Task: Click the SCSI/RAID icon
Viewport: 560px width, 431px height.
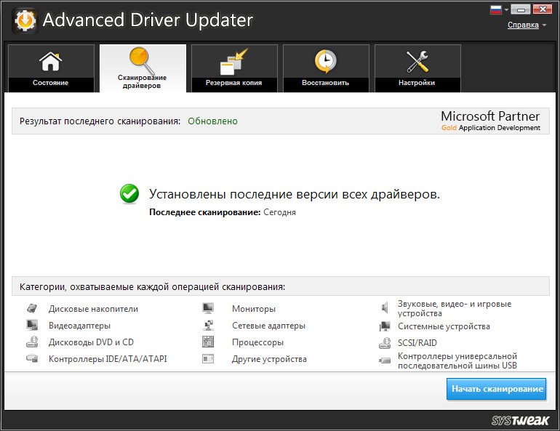Action: [x=385, y=343]
